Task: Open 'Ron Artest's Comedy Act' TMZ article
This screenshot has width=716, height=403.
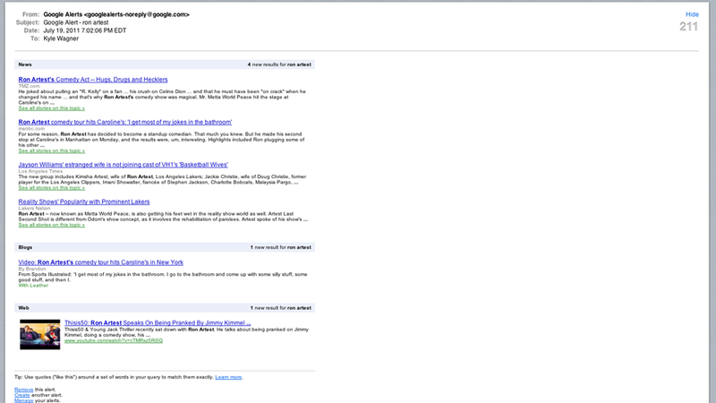Action: (x=93, y=80)
